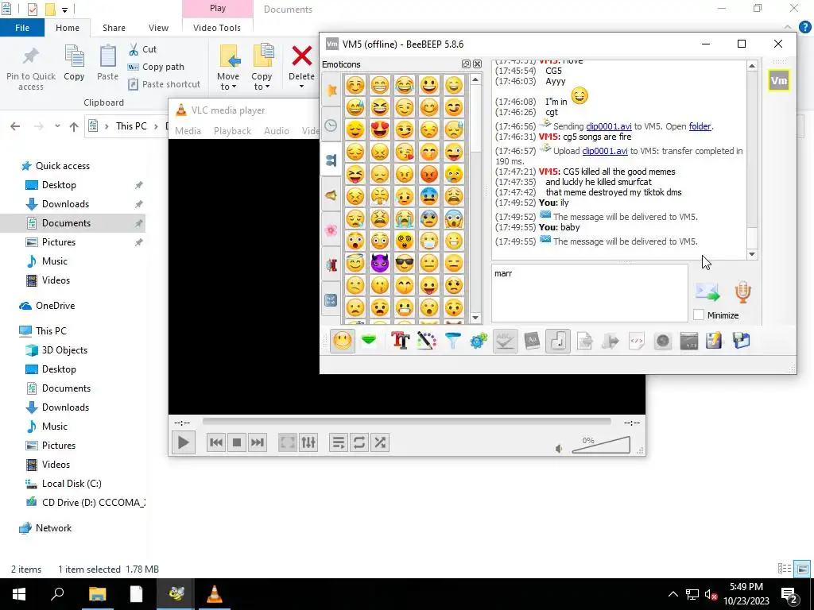Insert the purple devil emoticon
Image resolution: width=814 pixels, height=610 pixels.
click(x=380, y=263)
